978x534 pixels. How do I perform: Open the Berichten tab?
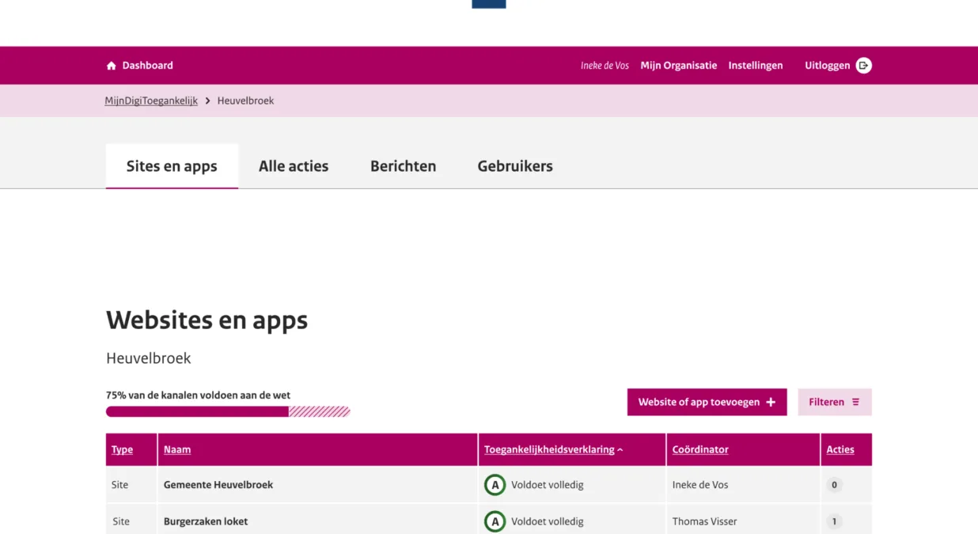[403, 166]
